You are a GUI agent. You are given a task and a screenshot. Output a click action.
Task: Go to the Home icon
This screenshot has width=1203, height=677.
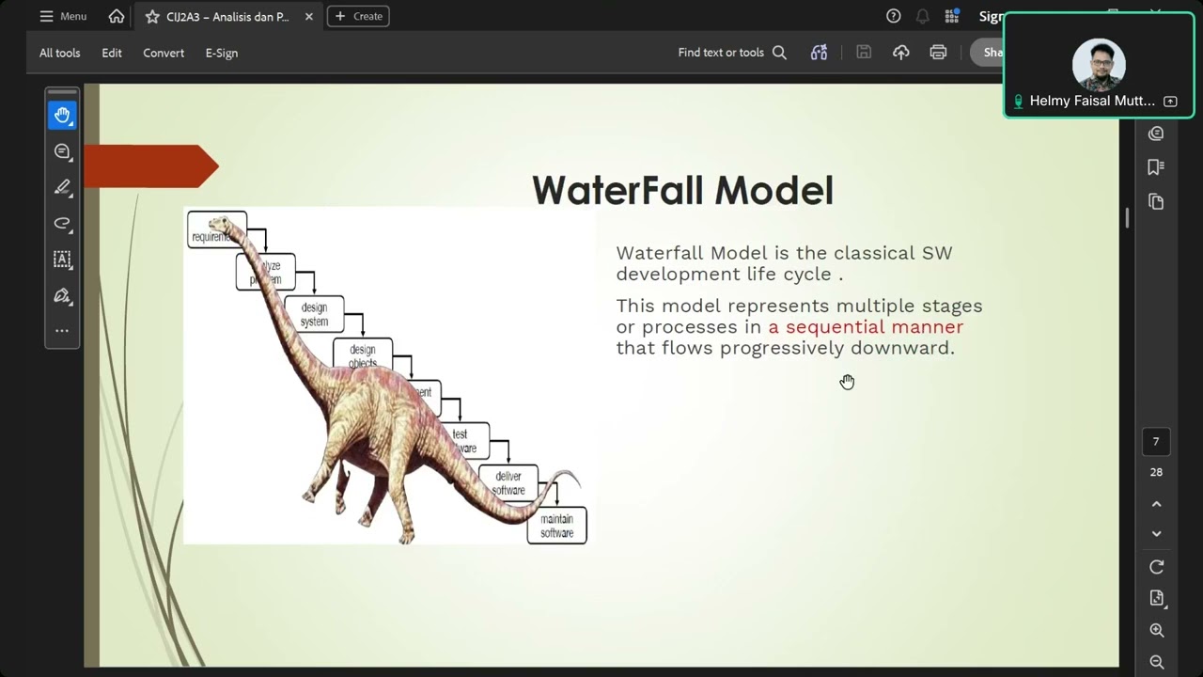coord(117,16)
